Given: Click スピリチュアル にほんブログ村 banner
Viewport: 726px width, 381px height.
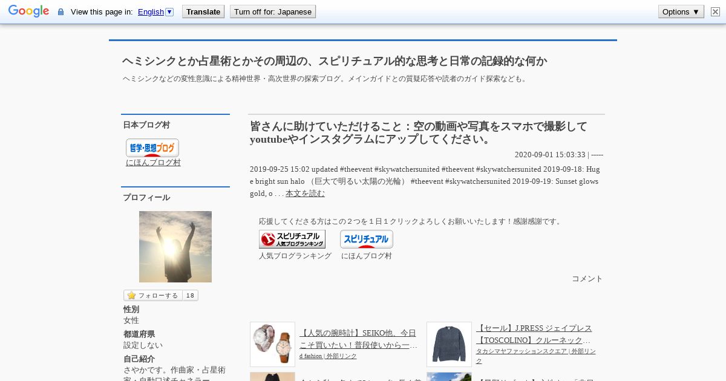Looking at the screenshot, I should pos(367,239).
